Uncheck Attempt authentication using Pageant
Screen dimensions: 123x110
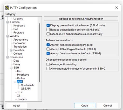[x=48, y=45]
